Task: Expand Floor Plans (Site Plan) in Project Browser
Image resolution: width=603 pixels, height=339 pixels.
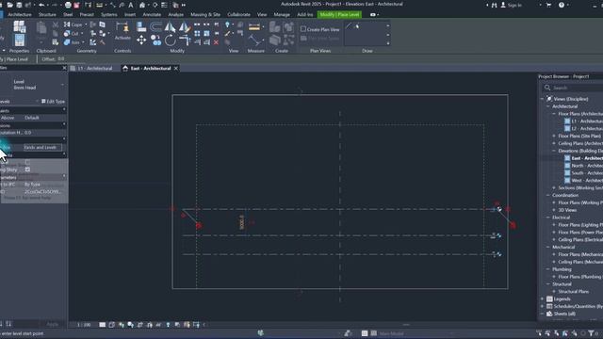Action: pos(554,136)
